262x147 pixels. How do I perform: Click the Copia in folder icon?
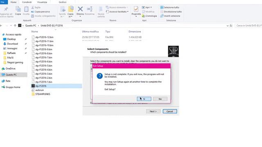[71, 9]
